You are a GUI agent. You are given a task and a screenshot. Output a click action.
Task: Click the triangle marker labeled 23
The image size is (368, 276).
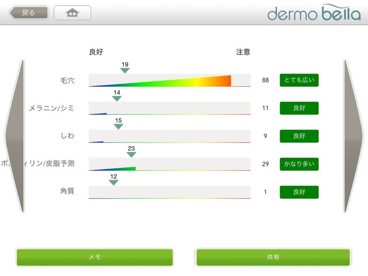(131, 154)
